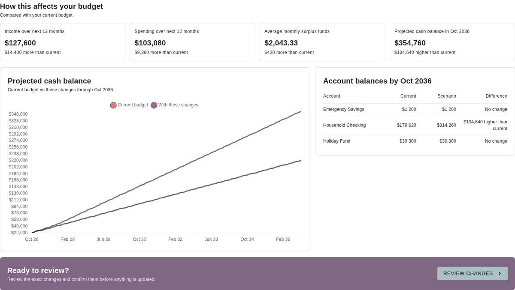Click the Feb 36 x-axis label
This screenshot has width=515, height=290.
click(283, 239)
